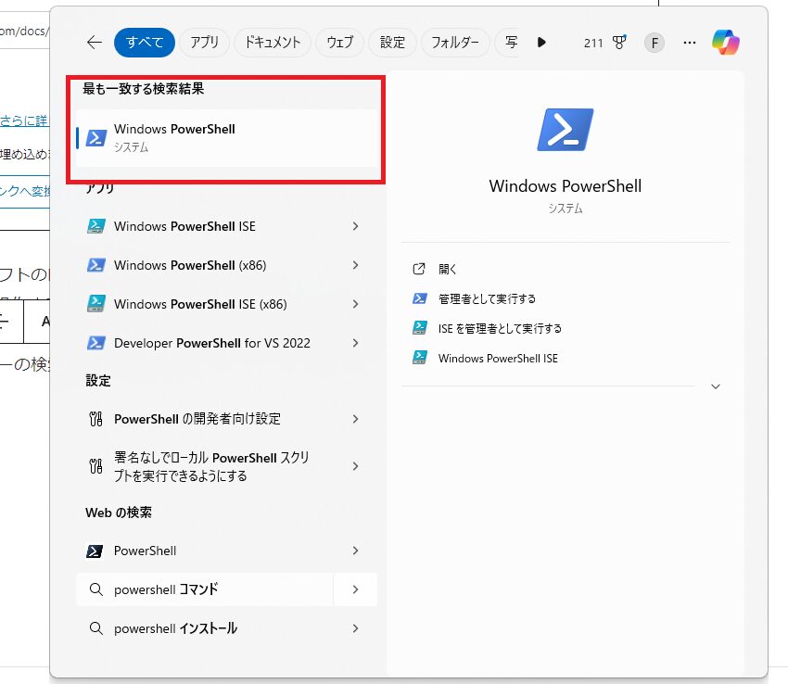Expand Windows PowerShell ISE result chevron
The height and width of the screenshot is (684, 788).
355,226
